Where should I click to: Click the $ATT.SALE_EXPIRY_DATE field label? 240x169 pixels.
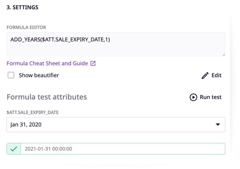[x=33, y=112]
